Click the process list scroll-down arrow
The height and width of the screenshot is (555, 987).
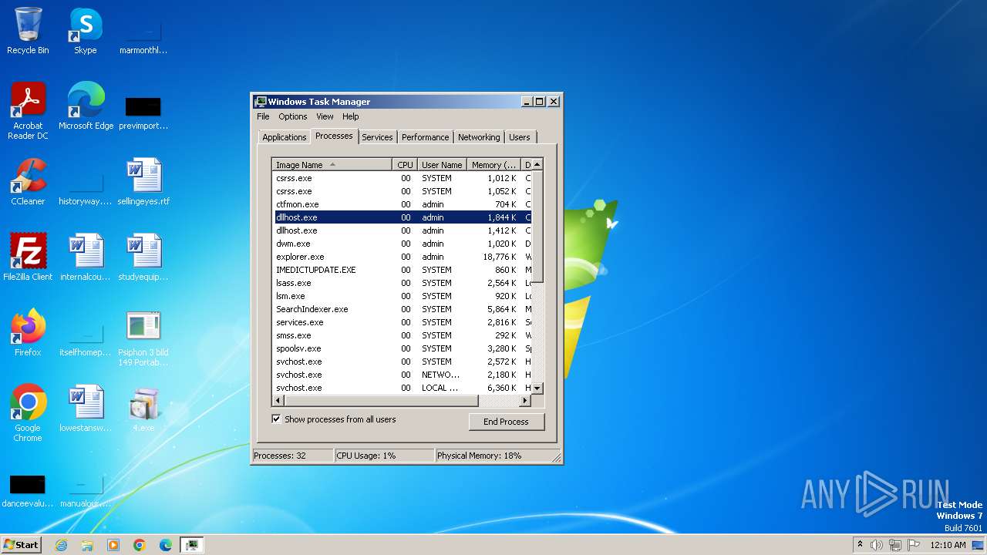tap(537, 388)
